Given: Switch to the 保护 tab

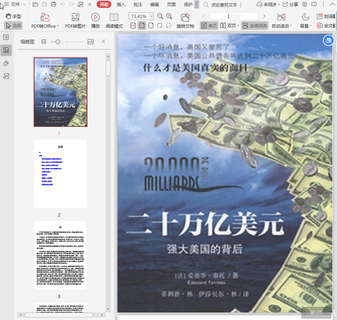Looking at the screenshot, I should pyautogui.click(x=188, y=5).
